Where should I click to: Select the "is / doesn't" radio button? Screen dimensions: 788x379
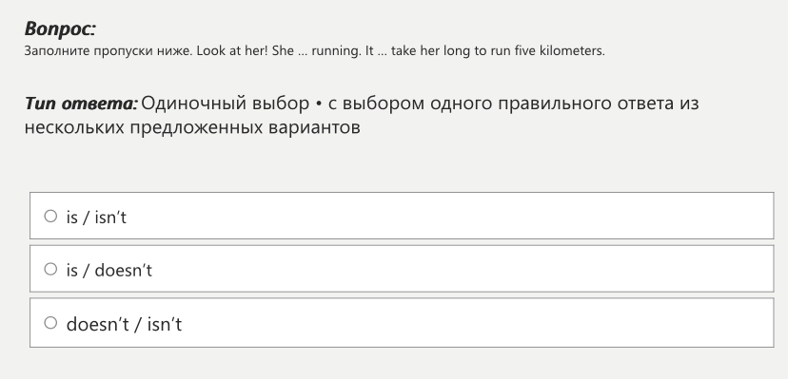click(x=50, y=269)
